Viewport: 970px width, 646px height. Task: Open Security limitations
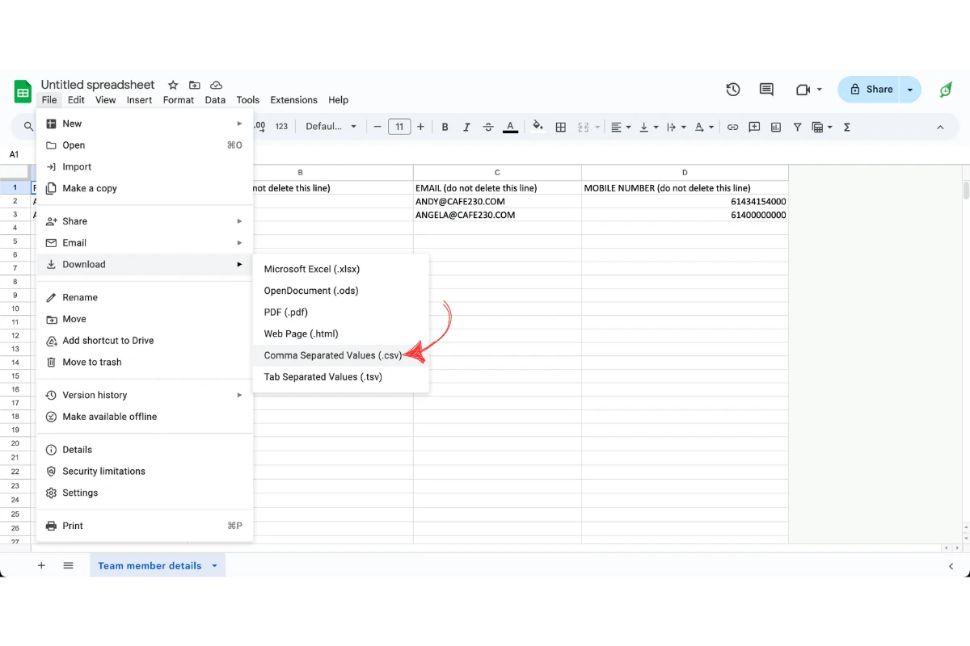pos(145,472)
